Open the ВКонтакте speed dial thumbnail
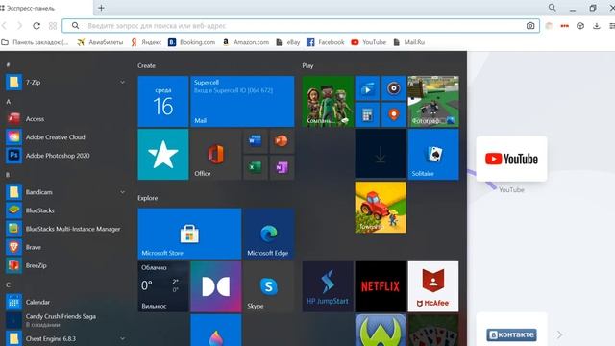Image resolution: width=615 pixels, height=346 pixels. (511, 330)
